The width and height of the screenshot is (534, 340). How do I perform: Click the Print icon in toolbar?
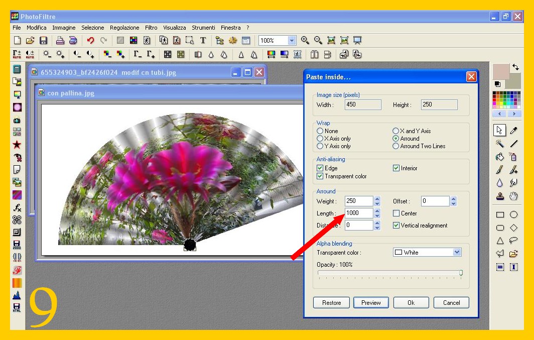click(60, 41)
